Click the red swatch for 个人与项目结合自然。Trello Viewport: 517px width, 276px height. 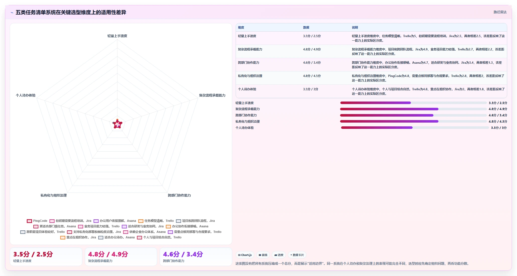click(x=140, y=238)
